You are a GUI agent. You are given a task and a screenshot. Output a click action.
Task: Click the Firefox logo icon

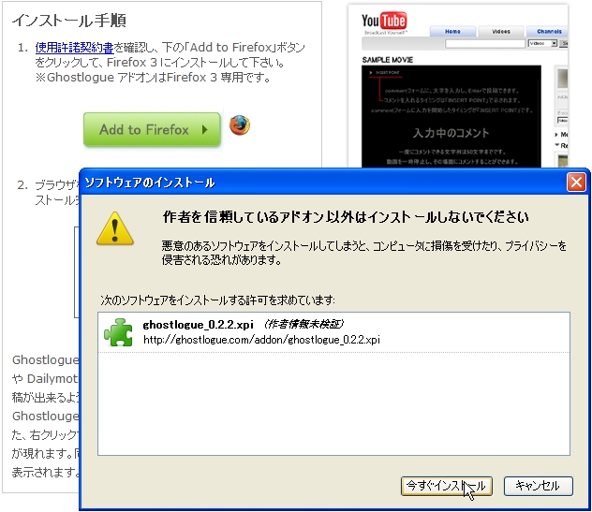click(x=240, y=125)
